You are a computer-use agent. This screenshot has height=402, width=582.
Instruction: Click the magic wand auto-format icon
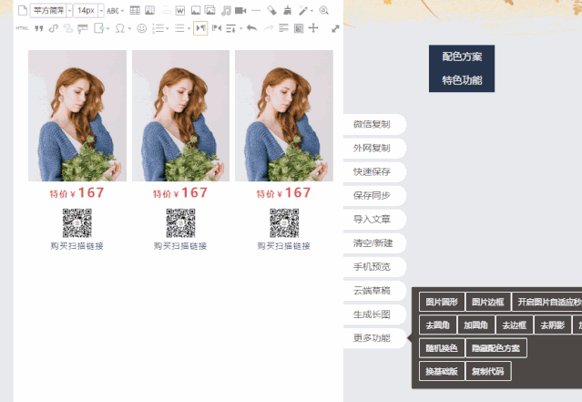pyautogui.click(x=303, y=11)
